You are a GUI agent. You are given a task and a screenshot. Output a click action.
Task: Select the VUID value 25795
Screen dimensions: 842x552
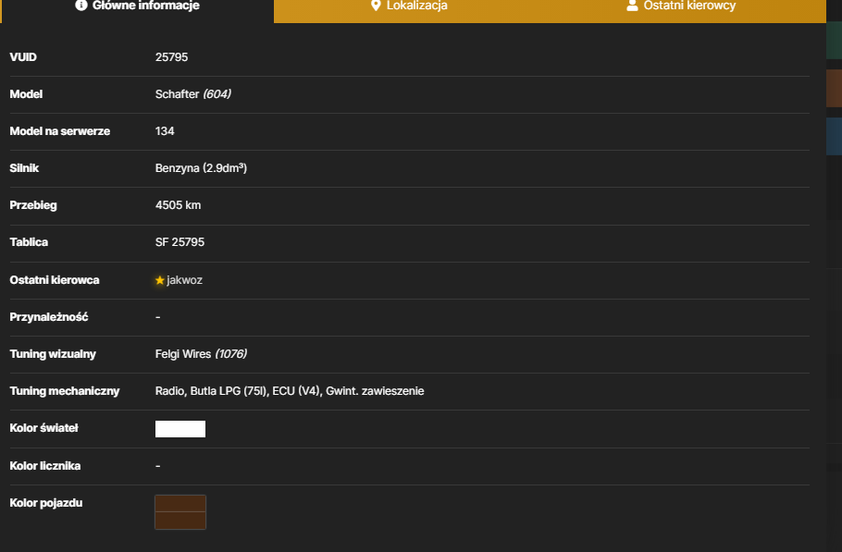[x=171, y=56]
